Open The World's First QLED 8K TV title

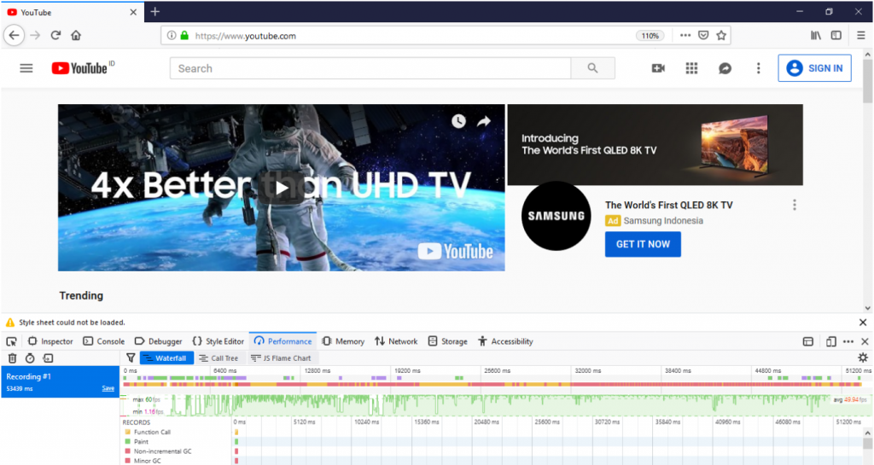tap(669, 205)
